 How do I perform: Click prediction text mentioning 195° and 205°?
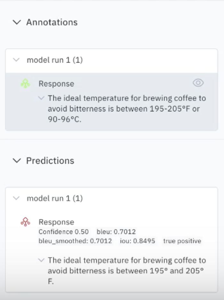127,271
